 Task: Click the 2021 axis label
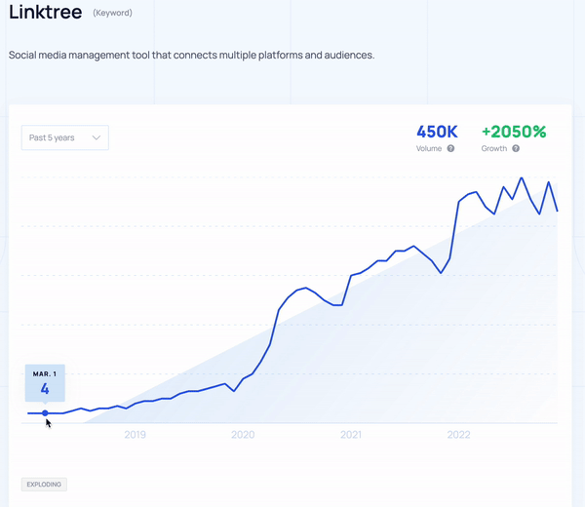351,435
